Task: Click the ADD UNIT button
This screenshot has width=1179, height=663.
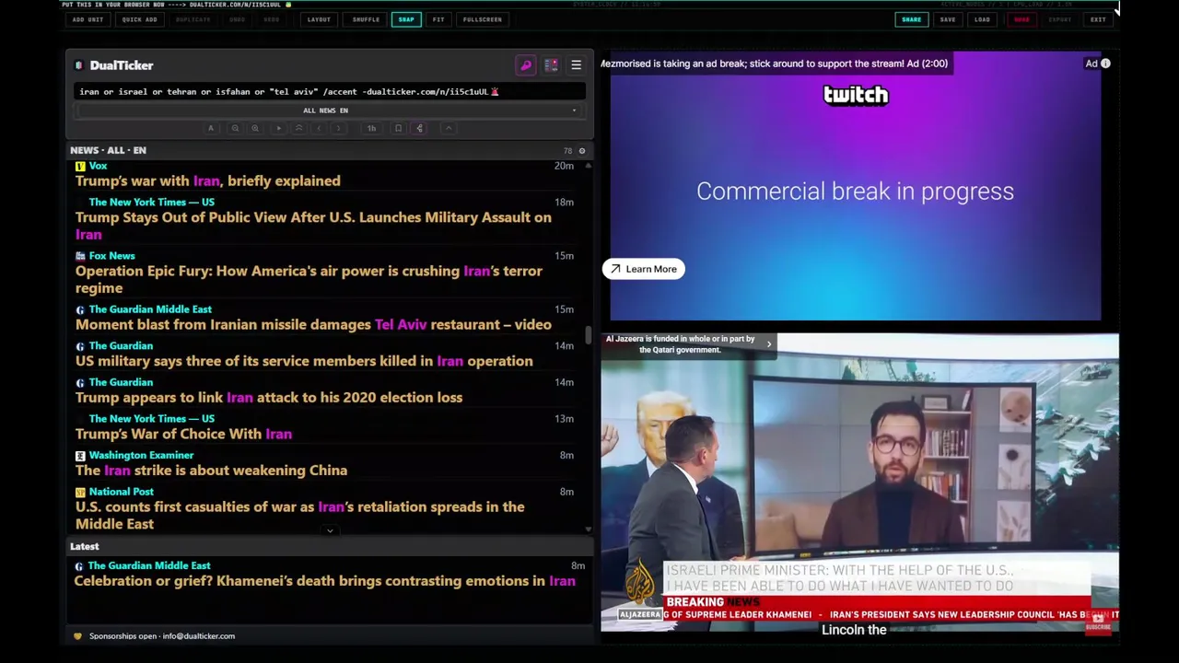Action: click(88, 19)
